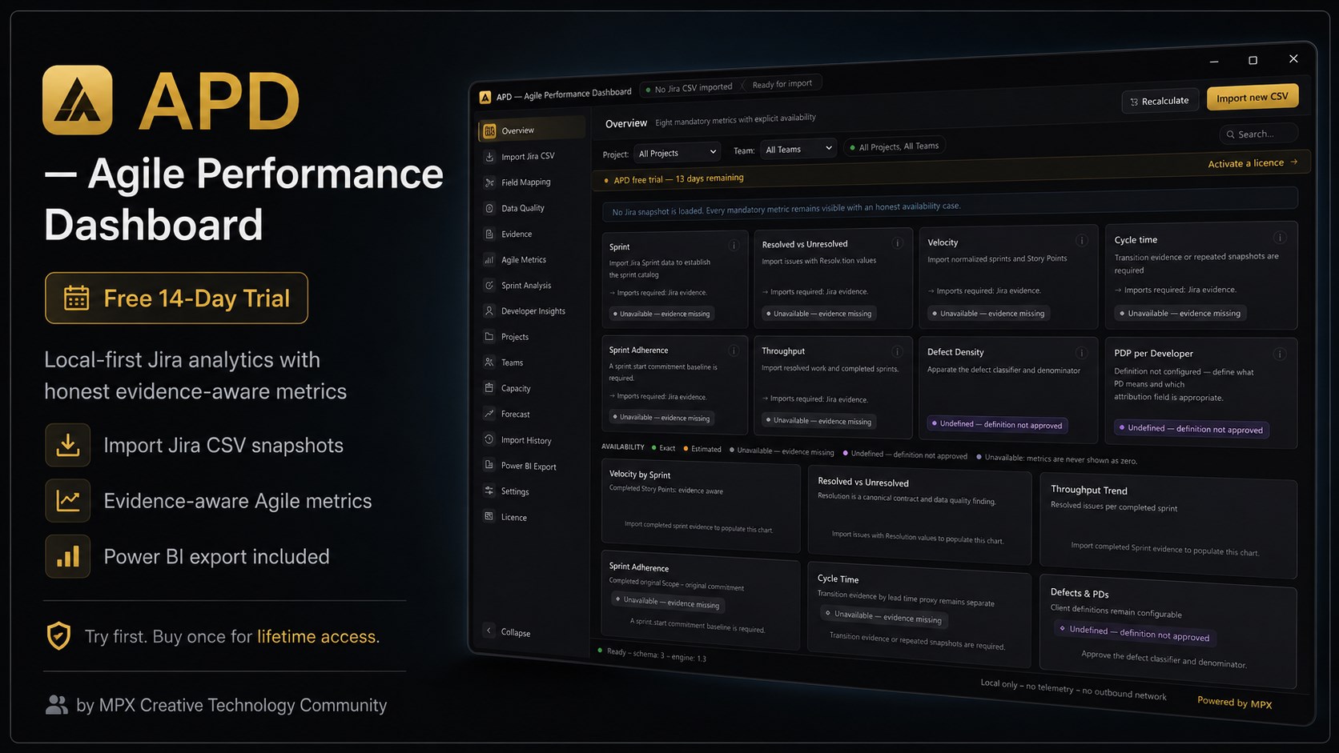Click the Licence sidebar icon
The width and height of the screenshot is (1339, 753).
coord(489,516)
